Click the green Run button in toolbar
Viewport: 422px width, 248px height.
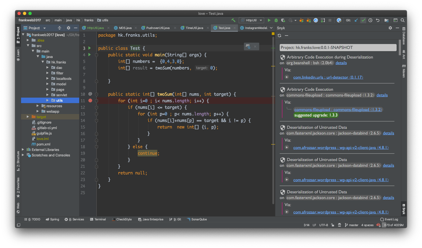click(269, 20)
